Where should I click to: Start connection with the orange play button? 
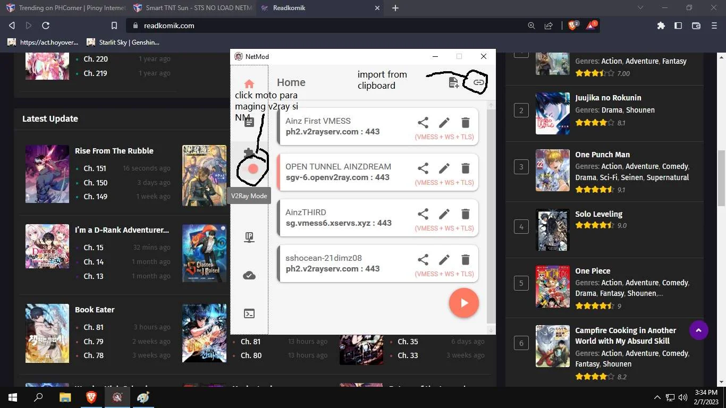click(464, 303)
